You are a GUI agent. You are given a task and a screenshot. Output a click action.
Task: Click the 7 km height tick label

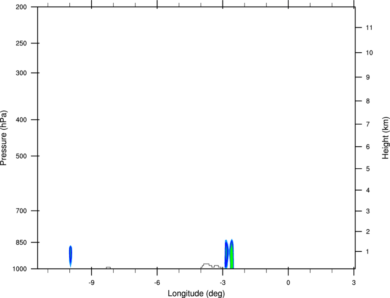click(x=368, y=124)
